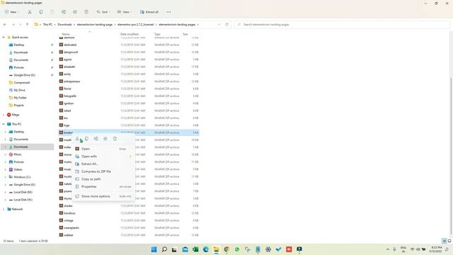Expand the Network tree node
This screenshot has width=453, height=255.
tap(4, 209)
